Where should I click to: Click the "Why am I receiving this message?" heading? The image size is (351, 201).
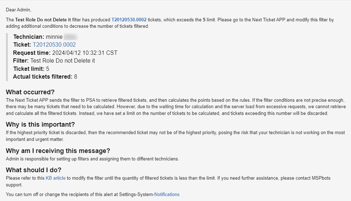[58, 151]
